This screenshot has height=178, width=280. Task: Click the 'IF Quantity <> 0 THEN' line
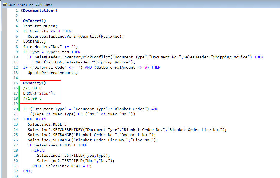click(x=47, y=31)
